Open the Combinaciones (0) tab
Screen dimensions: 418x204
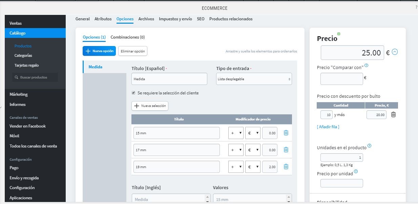pyautogui.click(x=127, y=37)
